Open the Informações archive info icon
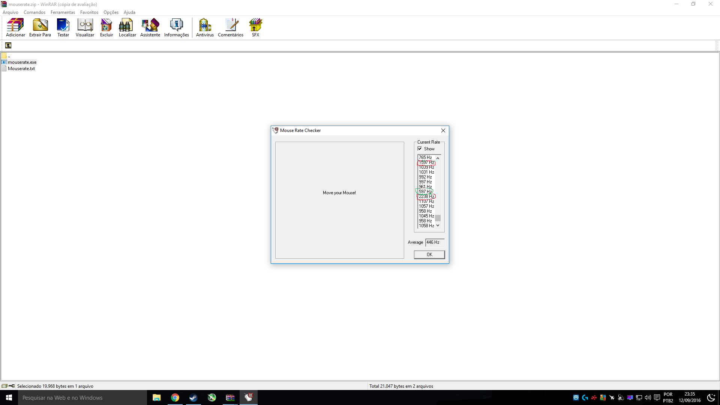 (176, 28)
